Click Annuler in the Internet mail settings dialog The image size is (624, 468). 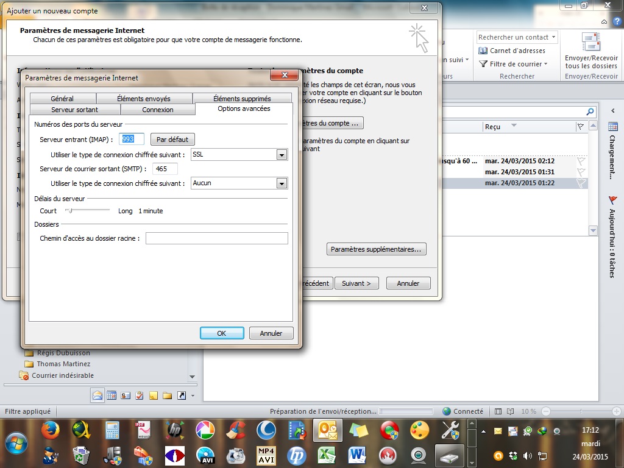tap(271, 333)
